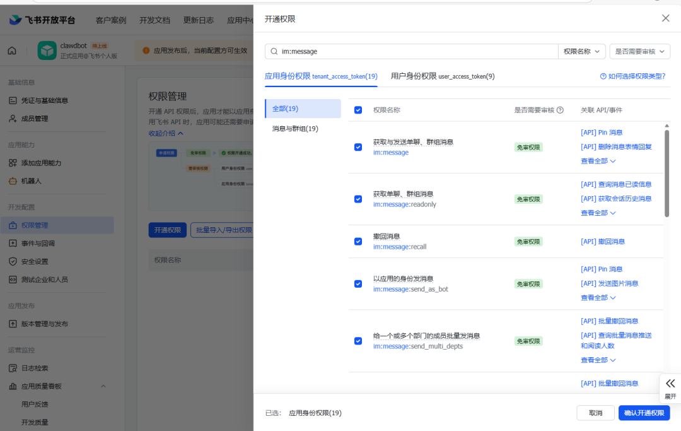This screenshot has width=681, height=431.
Task: Go to the home icon
Action: pyautogui.click(x=12, y=51)
